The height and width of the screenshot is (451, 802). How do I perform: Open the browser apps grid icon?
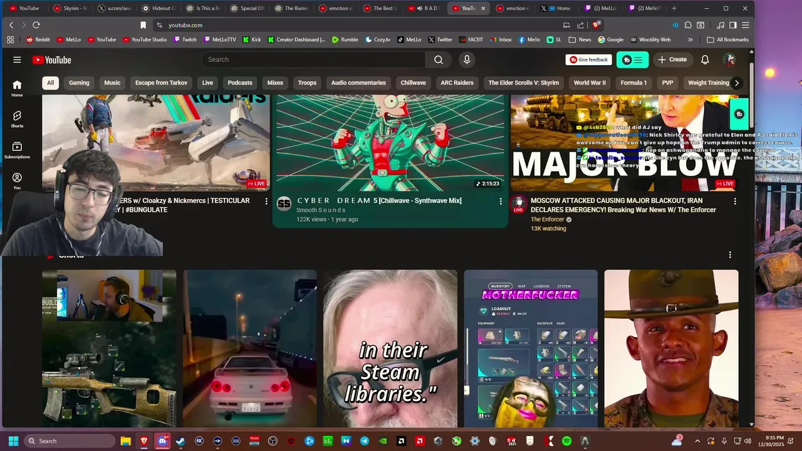(10, 39)
